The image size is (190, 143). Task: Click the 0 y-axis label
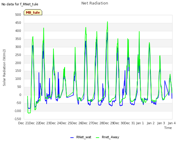(20, 95)
